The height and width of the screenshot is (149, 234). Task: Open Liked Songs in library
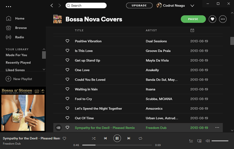pos(15,70)
